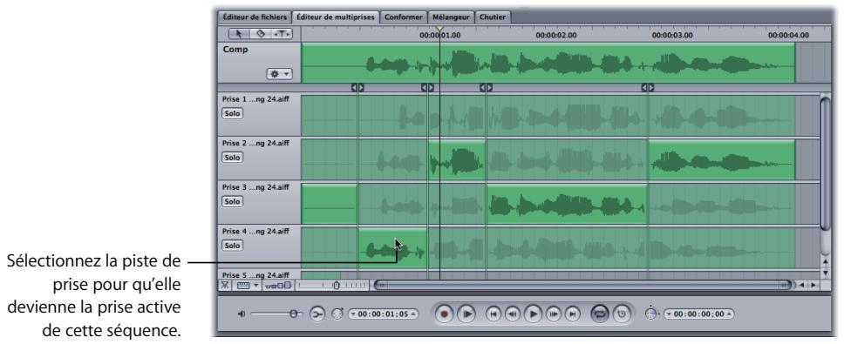Image resolution: width=844 pixels, height=344 pixels.
Task: Click the volume speaker icon
Action: point(242,314)
